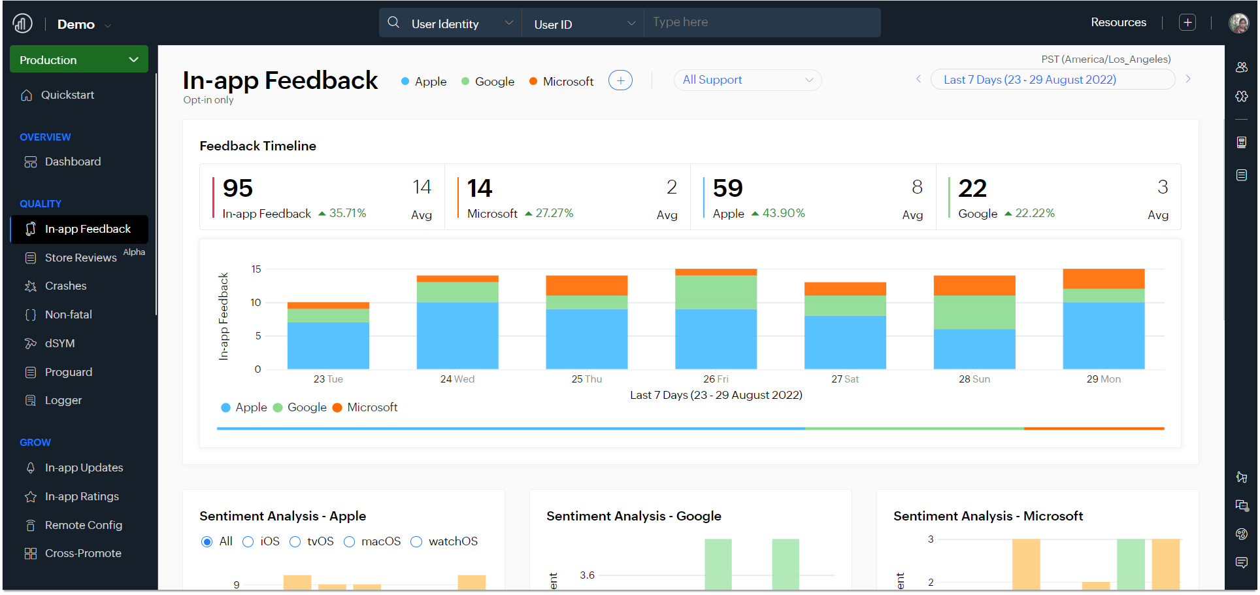Expand the Production environment dropdown
The image size is (1260, 595).
tap(78, 59)
